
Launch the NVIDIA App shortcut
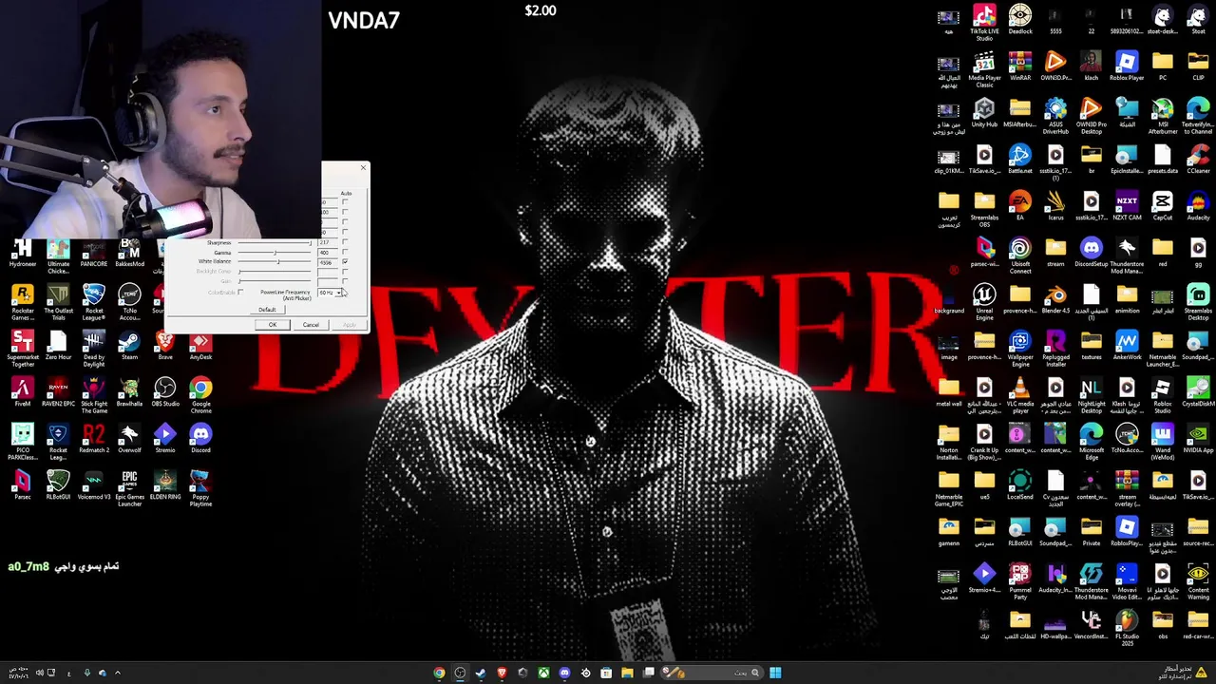1198,438
